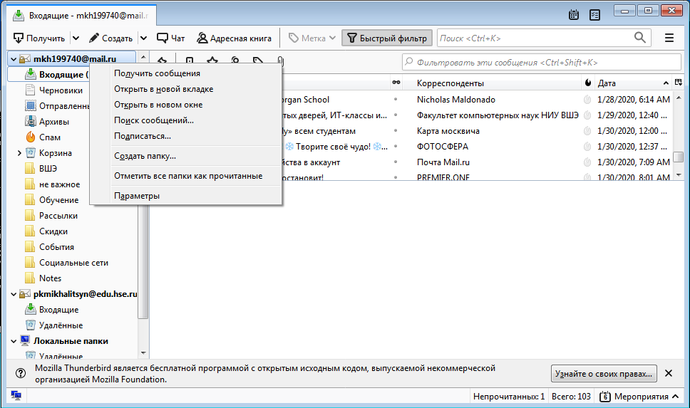Open the column picker icon
The width and height of the screenshot is (690, 408).
[x=678, y=82]
